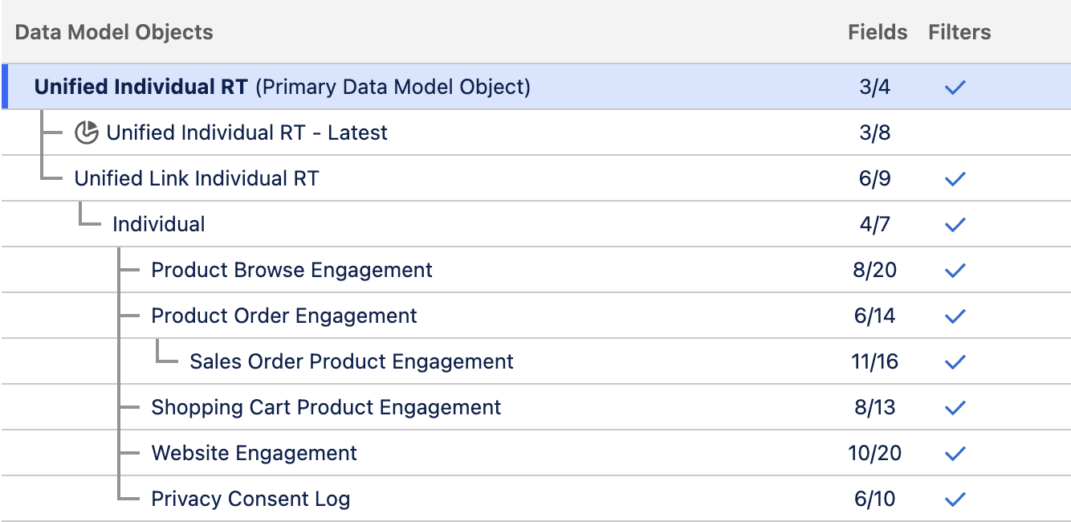Click the Data Model Objects column header
This screenshot has width=1071, height=522.
(x=114, y=32)
